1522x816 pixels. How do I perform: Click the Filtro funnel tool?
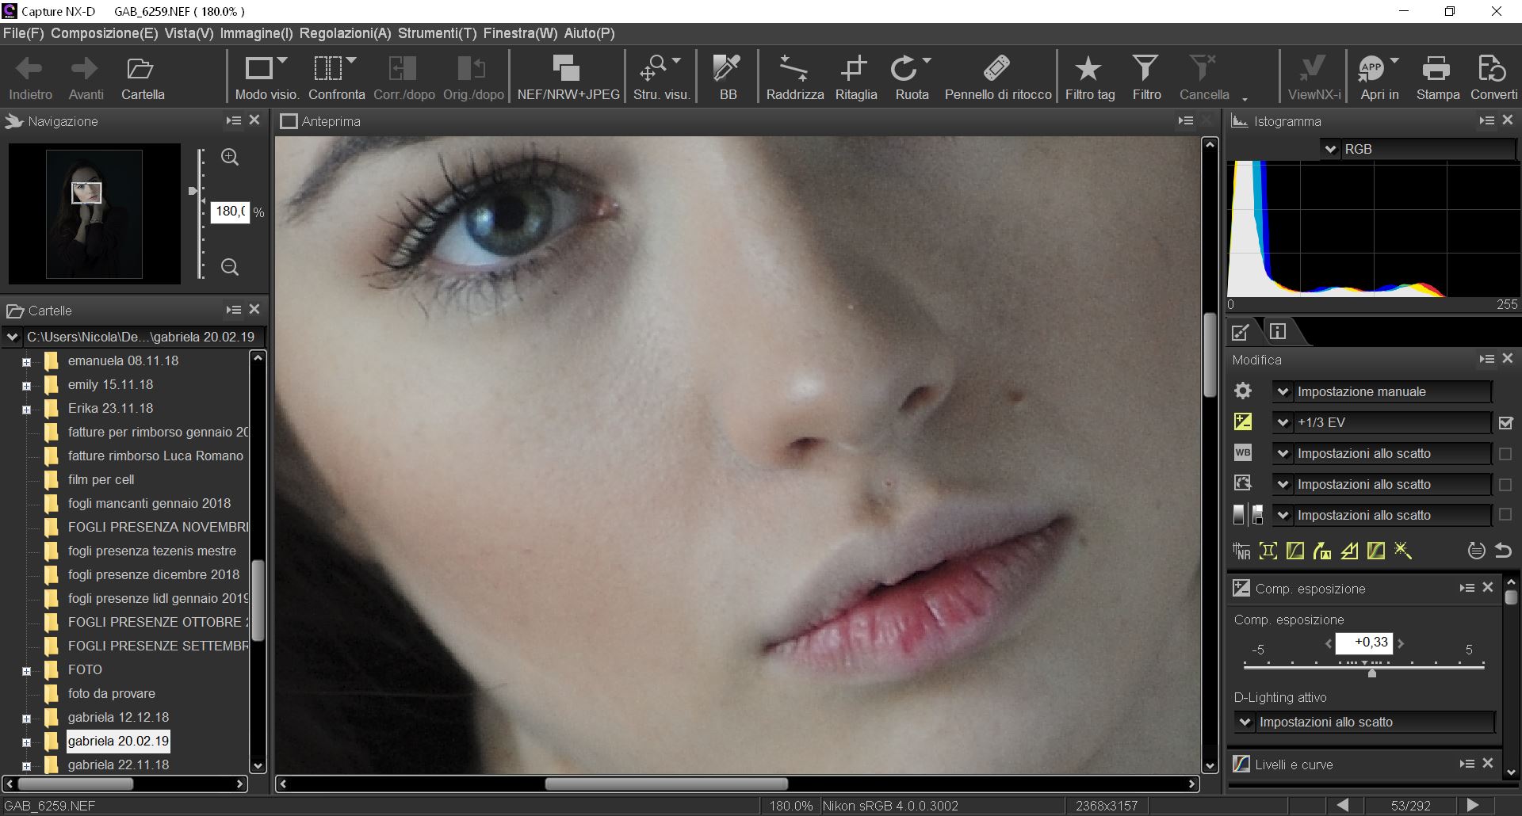pos(1146,78)
